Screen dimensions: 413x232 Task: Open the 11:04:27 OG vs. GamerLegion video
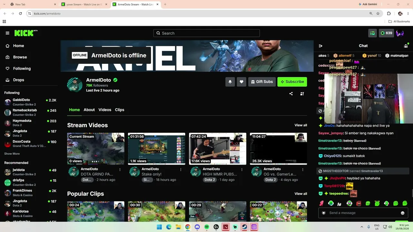pyautogui.click(x=278, y=149)
